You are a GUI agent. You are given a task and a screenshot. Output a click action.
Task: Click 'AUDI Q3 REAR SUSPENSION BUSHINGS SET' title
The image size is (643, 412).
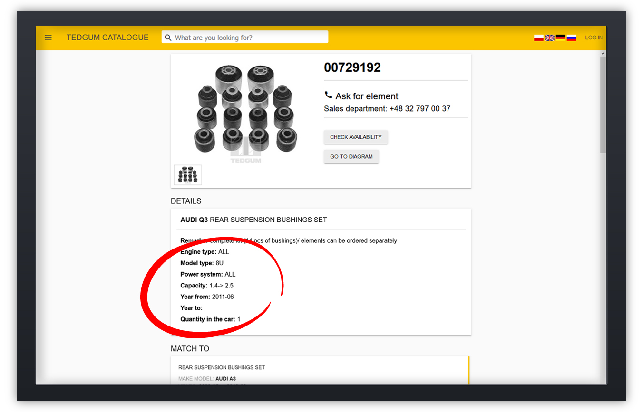tap(253, 220)
